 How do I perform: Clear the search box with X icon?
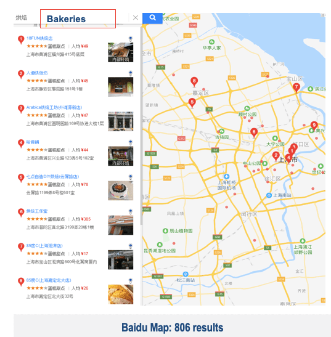(x=136, y=18)
